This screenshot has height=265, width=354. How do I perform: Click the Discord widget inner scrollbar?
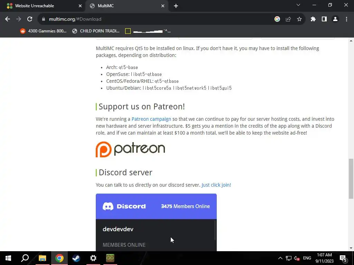point(215,230)
